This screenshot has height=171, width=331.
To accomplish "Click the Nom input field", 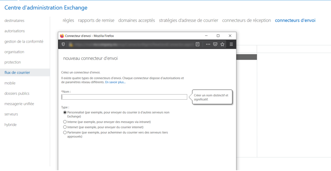I will [x=124, y=97].
